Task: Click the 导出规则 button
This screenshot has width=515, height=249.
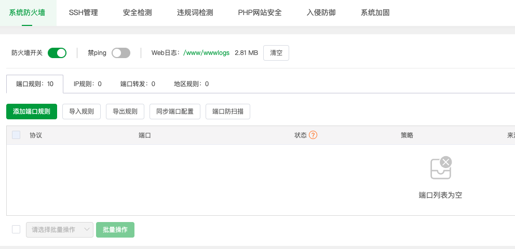Action: coord(125,112)
